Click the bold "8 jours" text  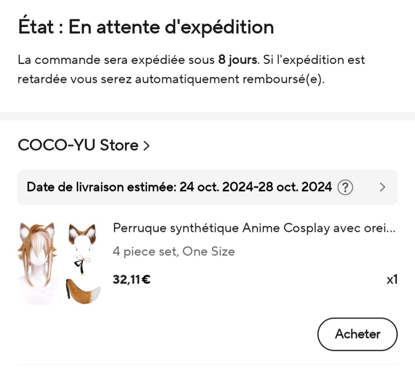[237, 60]
